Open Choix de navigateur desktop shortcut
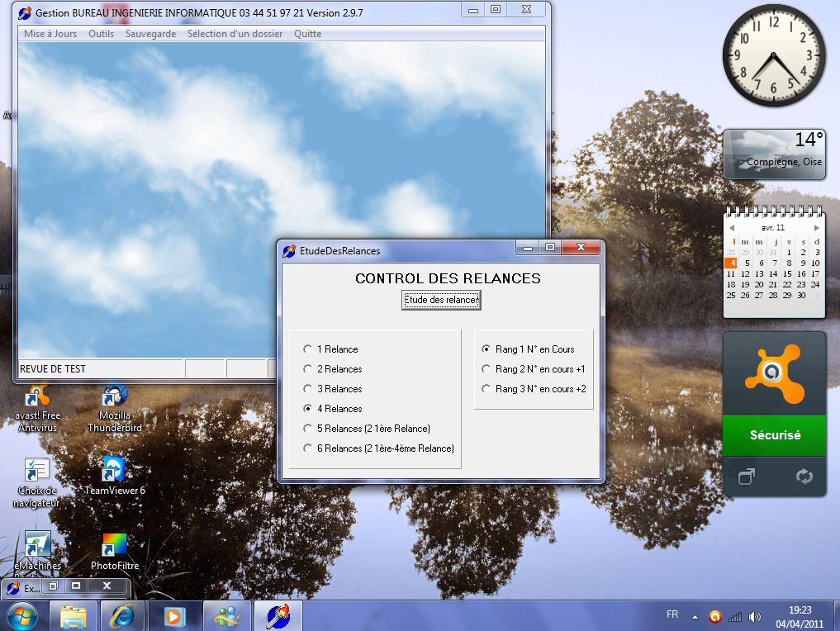The height and width of the screenshot is (631, 840). pos(37,472)
